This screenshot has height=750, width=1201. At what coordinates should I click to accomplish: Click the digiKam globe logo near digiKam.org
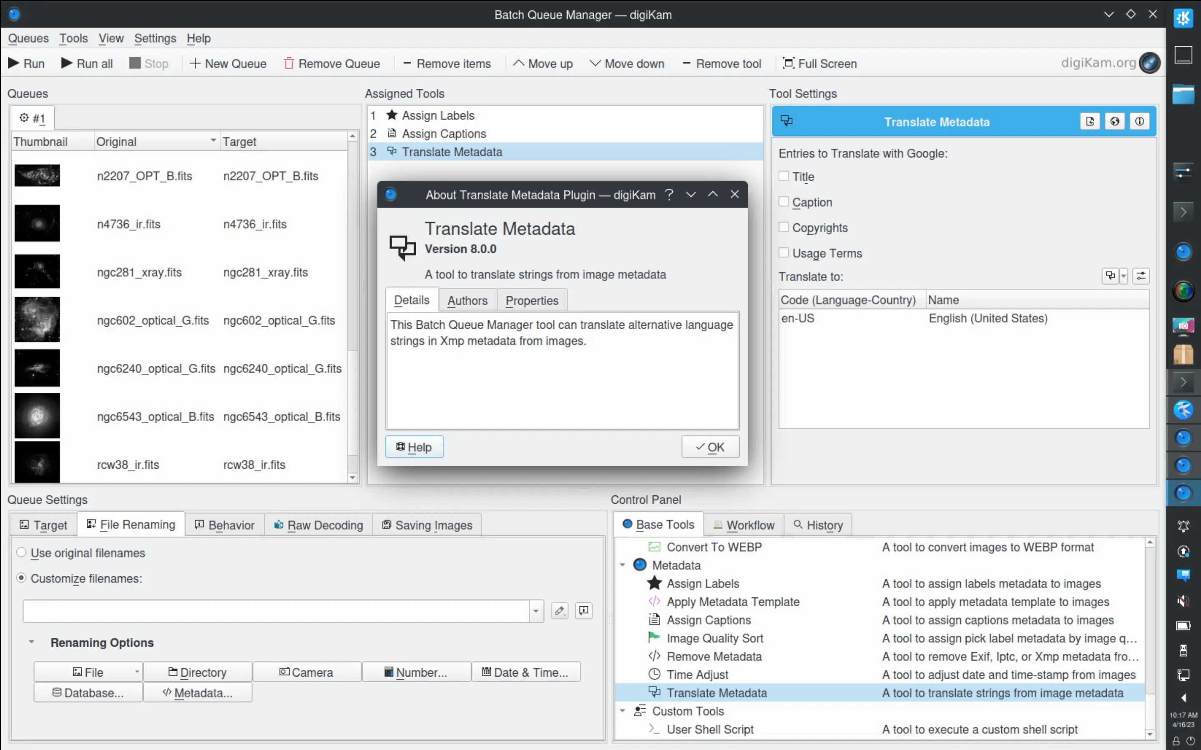1149,62
